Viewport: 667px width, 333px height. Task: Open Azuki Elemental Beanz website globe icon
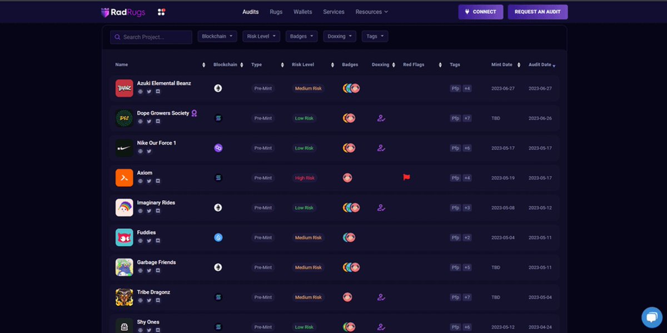pos(141,91)
